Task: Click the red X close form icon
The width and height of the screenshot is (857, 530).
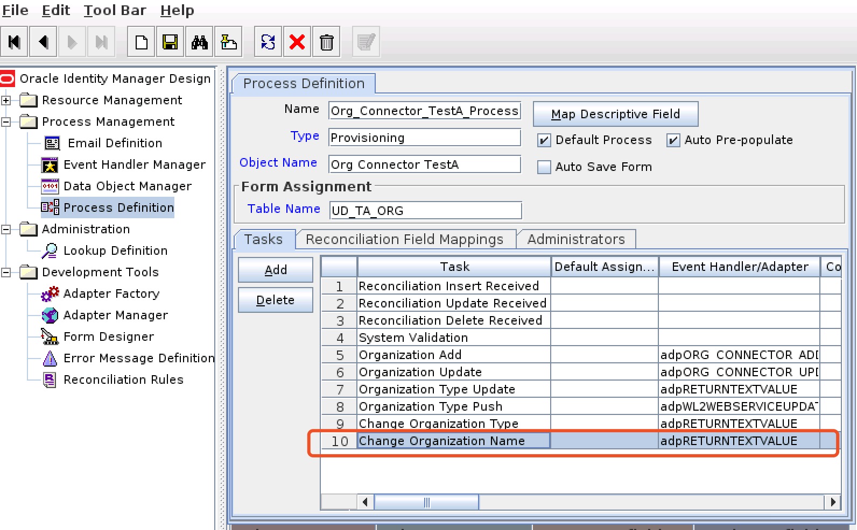Action: pos(297,42)
